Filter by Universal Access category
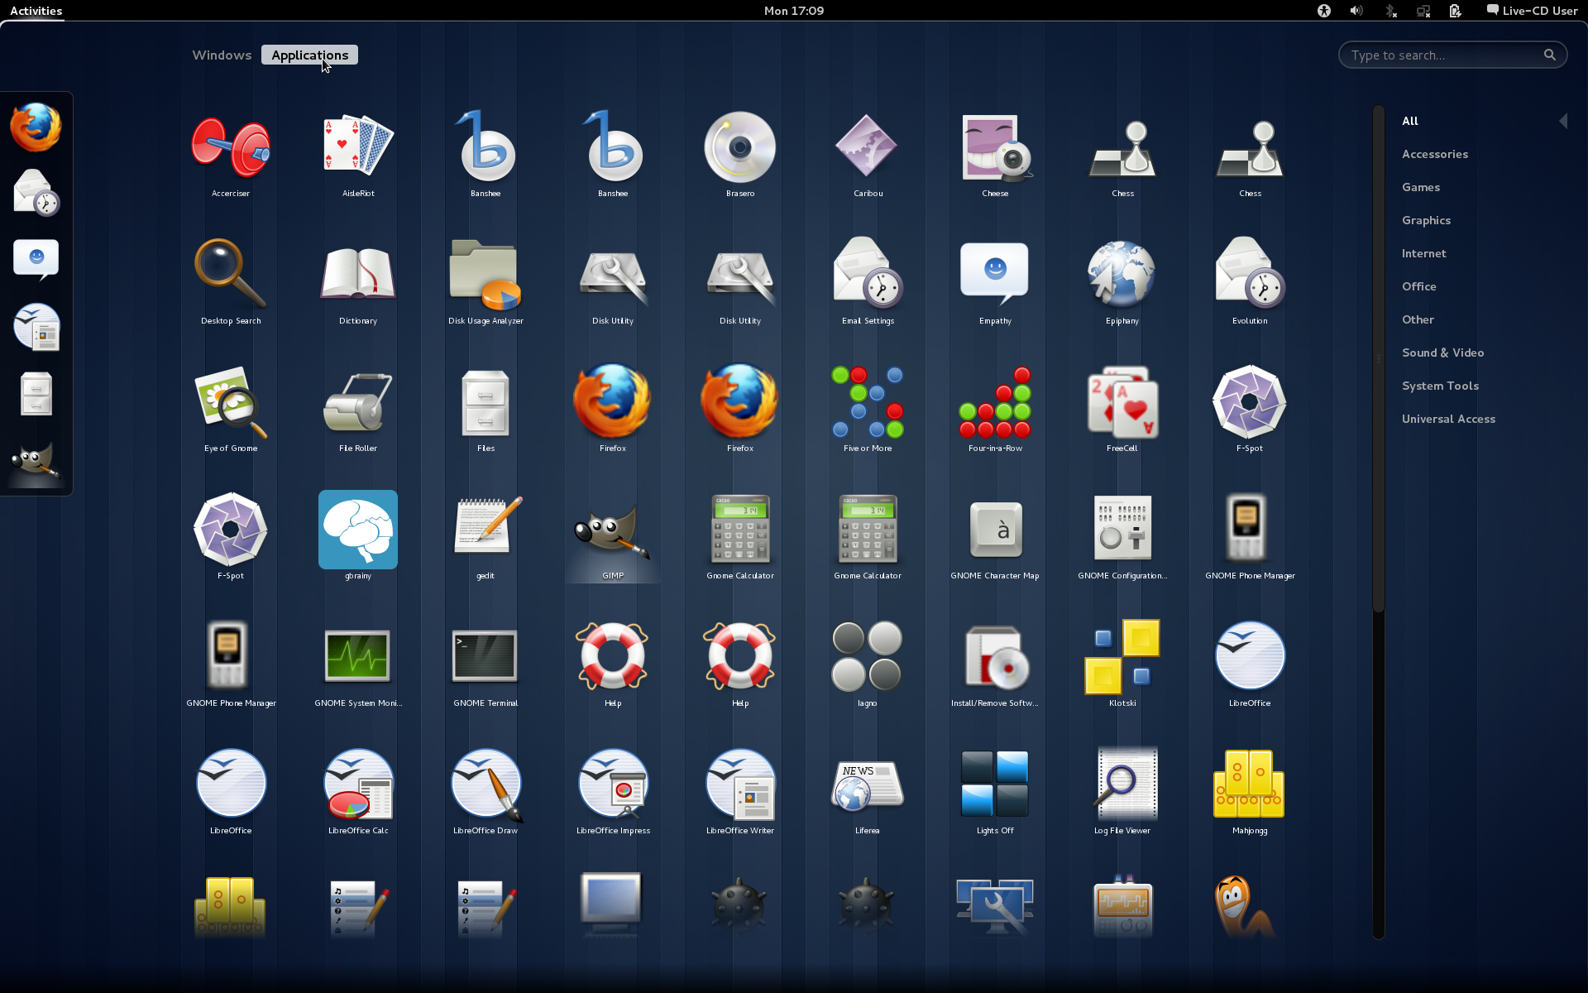 (x=1448, y=419)
